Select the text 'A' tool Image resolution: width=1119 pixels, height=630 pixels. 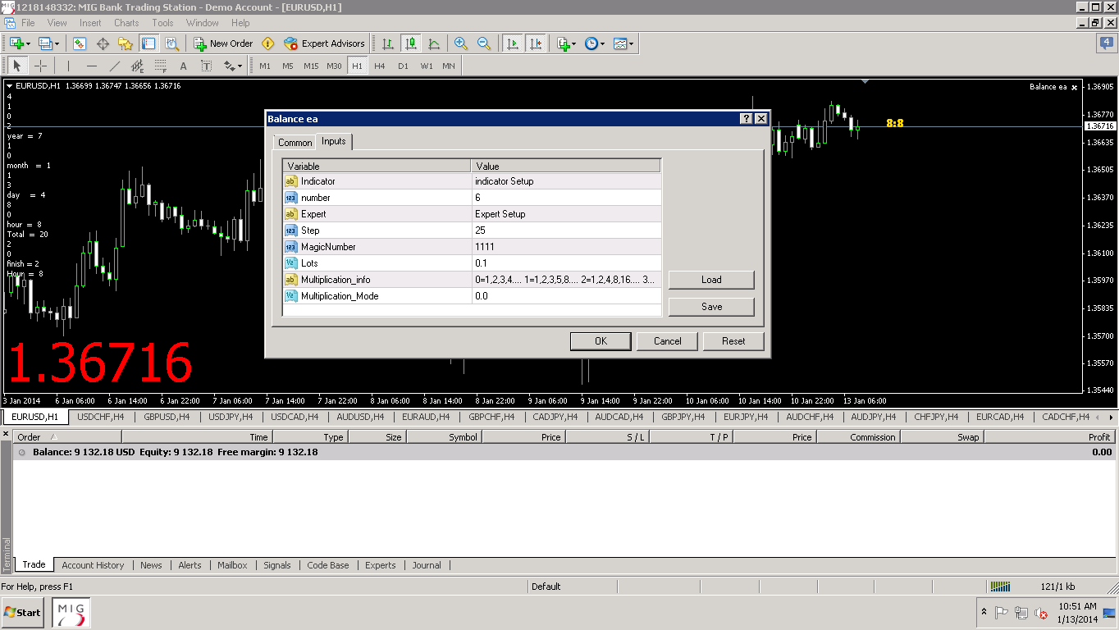click(x=183, y=66)
